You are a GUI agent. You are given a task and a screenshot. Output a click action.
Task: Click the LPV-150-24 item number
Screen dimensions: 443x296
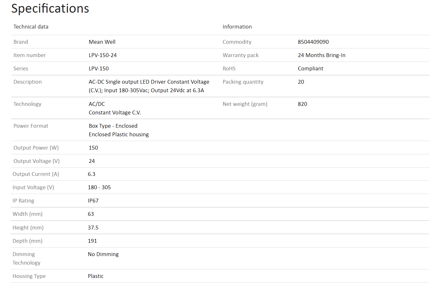pos(103,55)
